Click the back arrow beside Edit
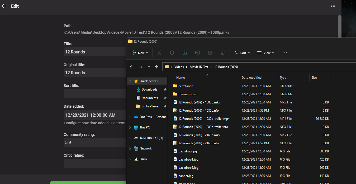Image resolution: width=356 pixels, height=184 pixels. click(4, 6)
